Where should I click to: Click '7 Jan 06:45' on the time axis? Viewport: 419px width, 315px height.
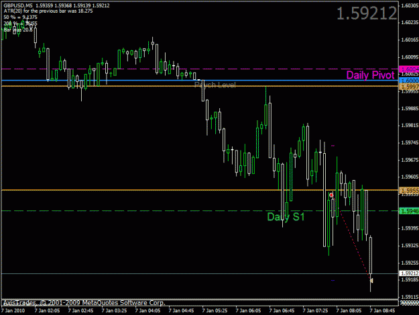pos(282,310)
